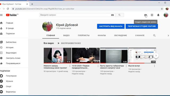Bookmark this page with the star
Screen dimensions: 170x96
tap(162, 9)
